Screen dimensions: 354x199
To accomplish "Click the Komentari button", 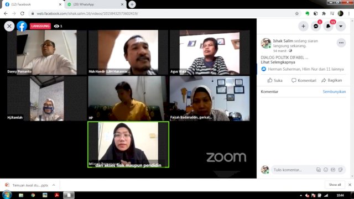I will [304, 80].
